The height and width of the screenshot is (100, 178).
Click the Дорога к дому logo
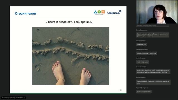click(99, 13)
